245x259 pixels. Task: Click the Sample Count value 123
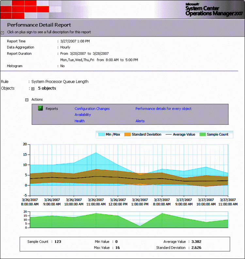point(58,242)
